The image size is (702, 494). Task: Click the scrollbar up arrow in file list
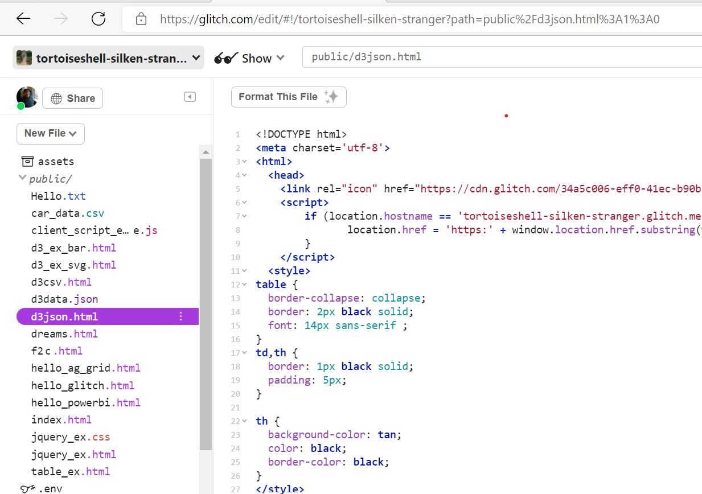[206, 152]
